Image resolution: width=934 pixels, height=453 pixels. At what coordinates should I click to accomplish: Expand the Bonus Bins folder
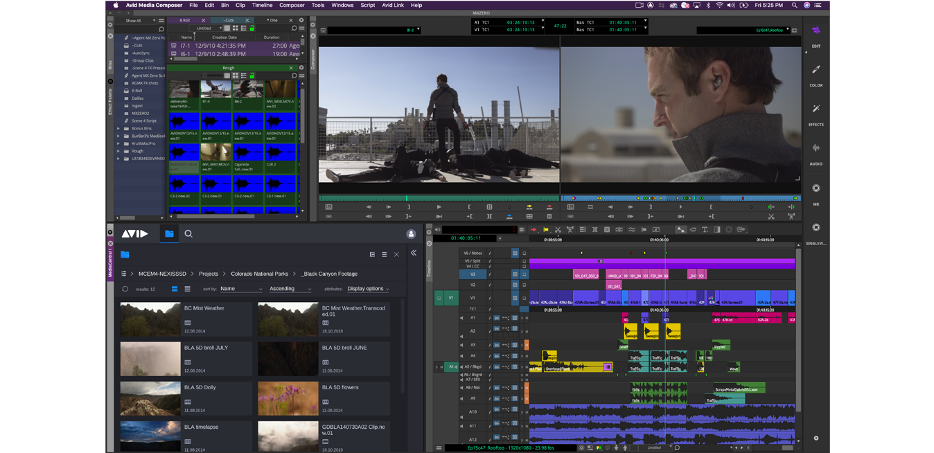(118, 128)
